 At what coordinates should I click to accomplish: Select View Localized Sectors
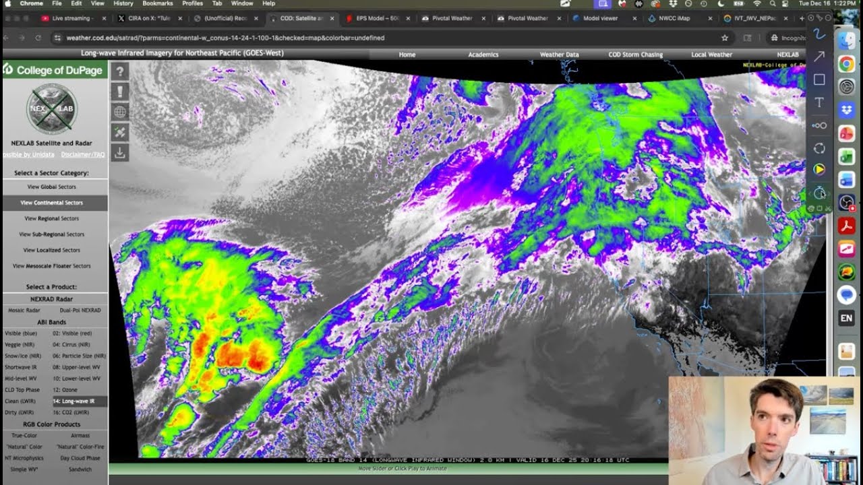coord(52,250)
